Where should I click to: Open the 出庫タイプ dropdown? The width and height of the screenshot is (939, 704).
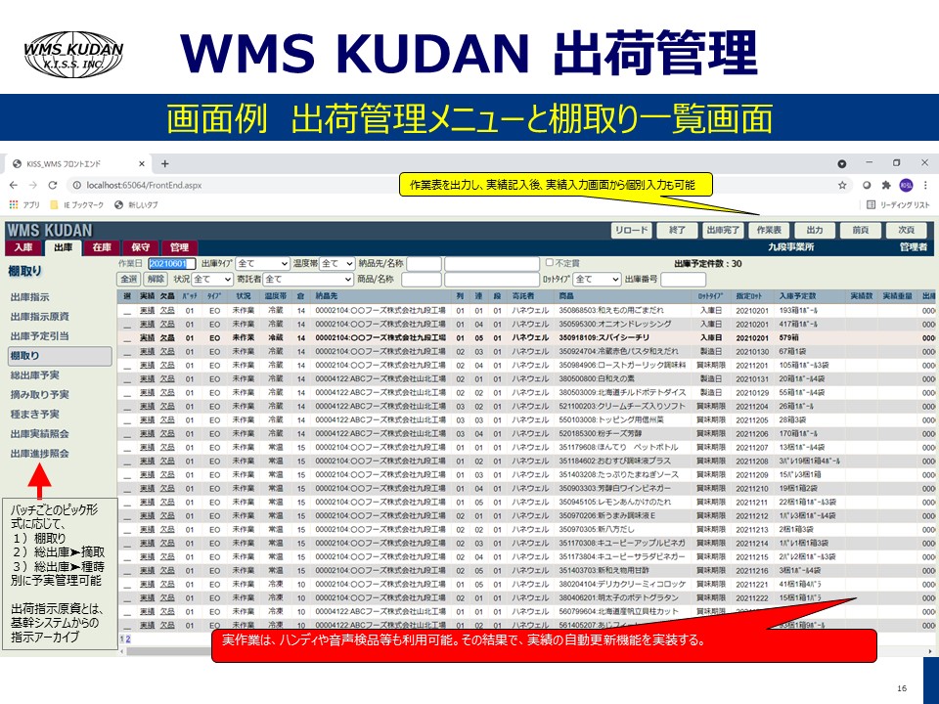[x=262, y=263]
